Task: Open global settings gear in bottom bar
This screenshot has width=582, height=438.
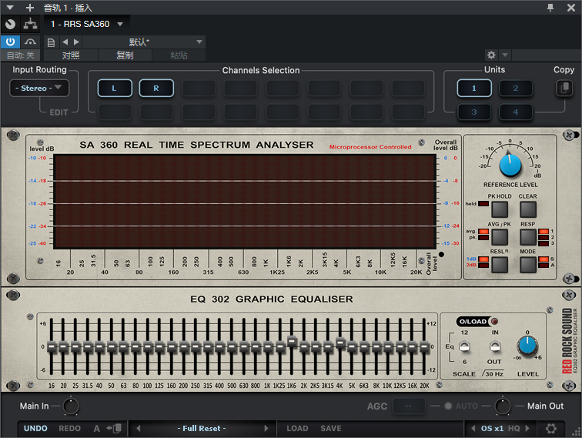Action: [x=551, y=428]
